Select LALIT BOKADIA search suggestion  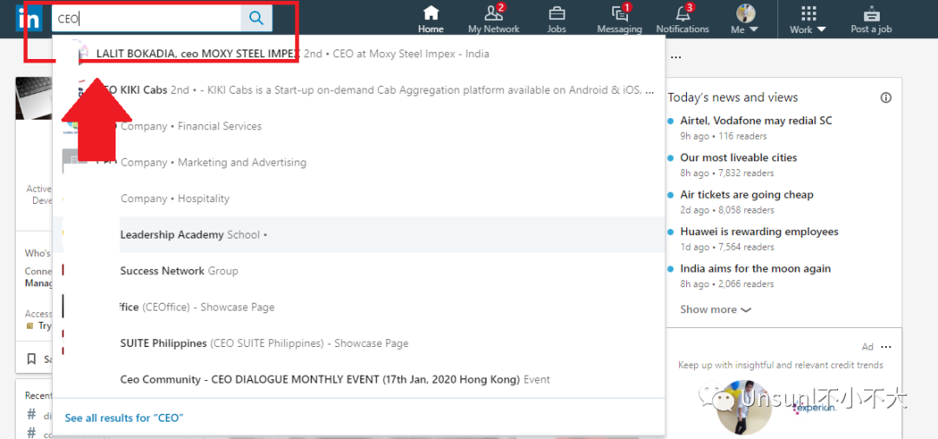pos(197,54)
